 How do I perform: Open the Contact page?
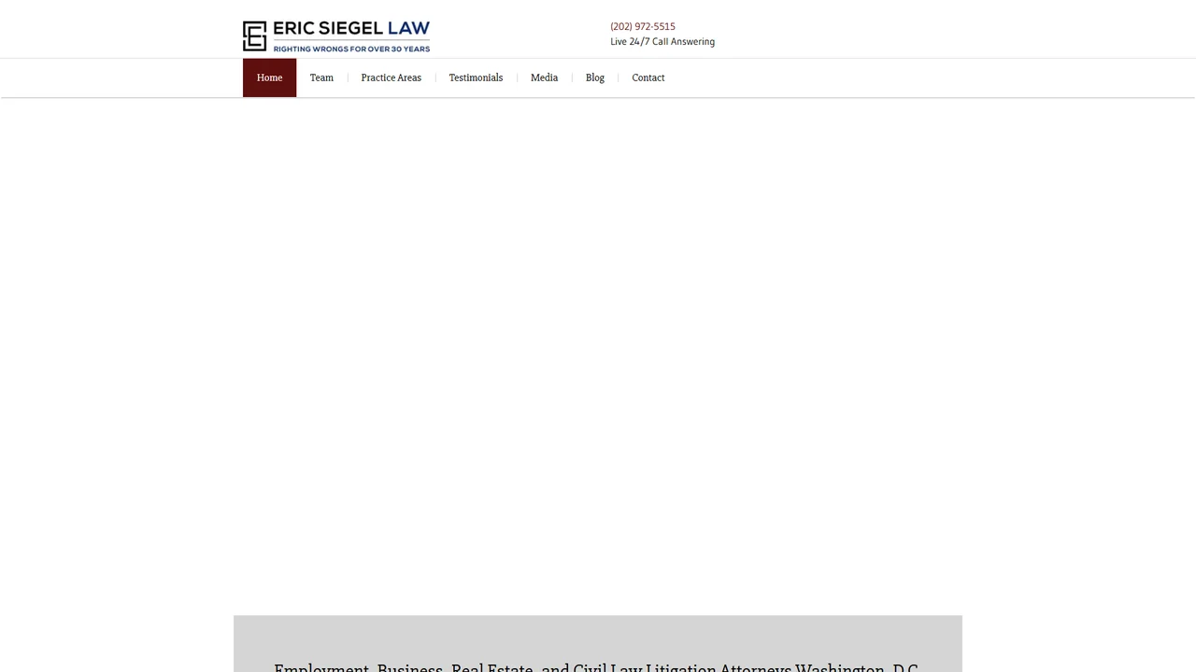click(648, 77)
